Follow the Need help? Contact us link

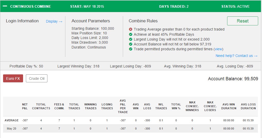tap(236, 56)
